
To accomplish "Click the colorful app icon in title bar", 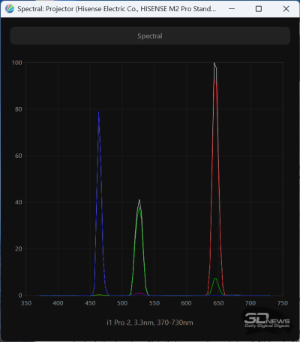I will point(10,9).
